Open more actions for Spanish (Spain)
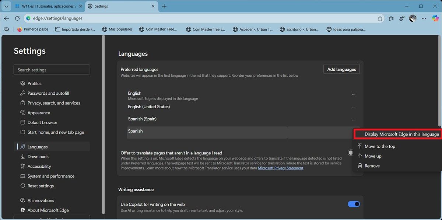Viewport: 442px width, 220px height. 354,120
